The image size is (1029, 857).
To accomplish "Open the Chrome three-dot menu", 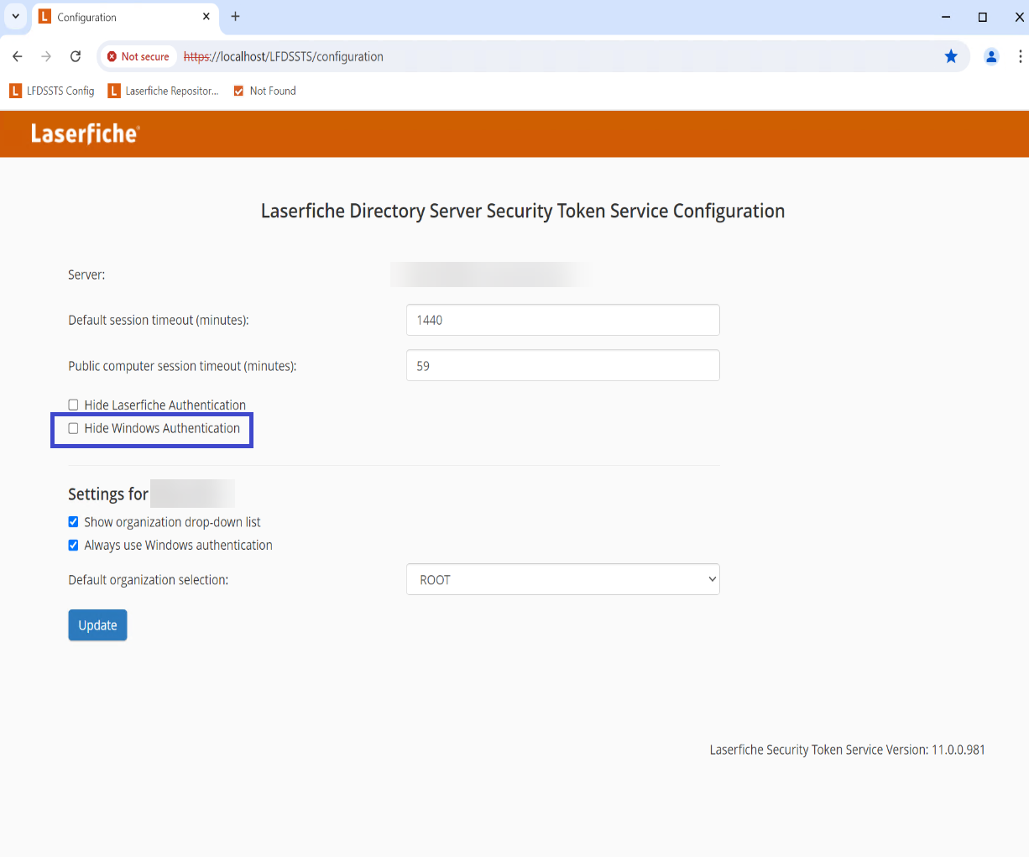I will (x=1020, y=56).
